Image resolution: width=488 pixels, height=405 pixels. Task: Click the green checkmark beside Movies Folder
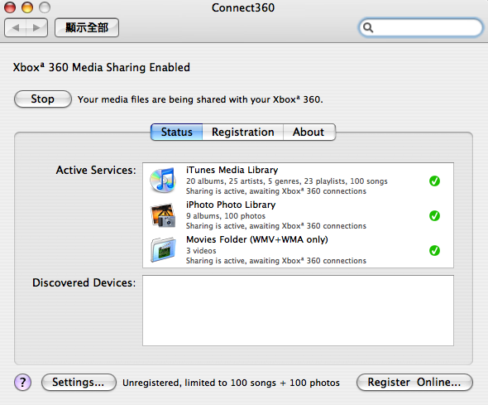point(434,250)
